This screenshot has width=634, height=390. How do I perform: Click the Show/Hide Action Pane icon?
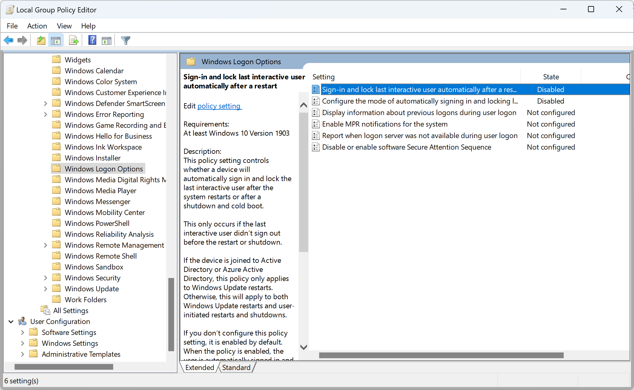(x=106, y=40)
